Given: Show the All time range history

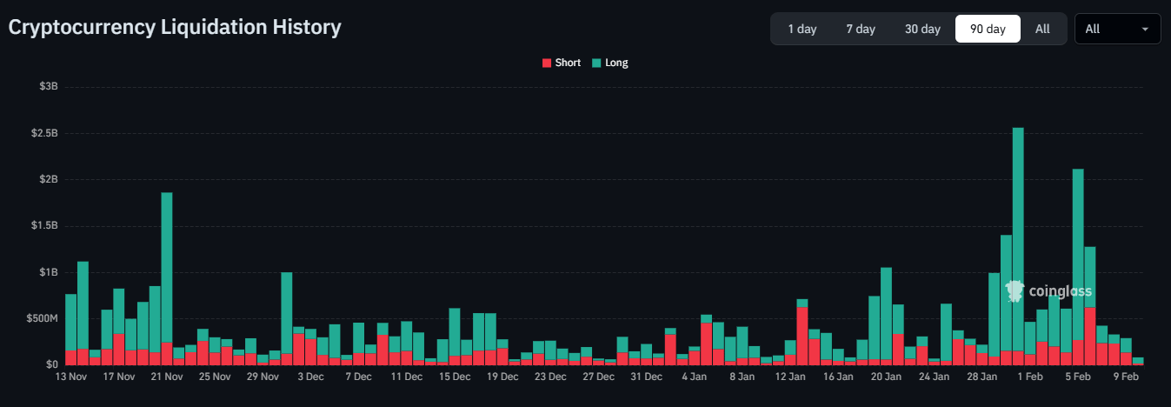Looking at the screenshot, I should [x=1042, y=29].
